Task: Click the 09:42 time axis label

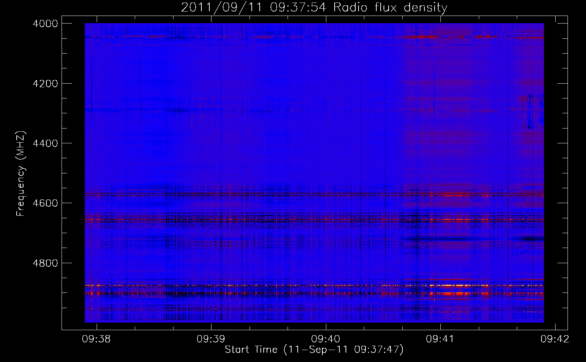Action: tap(555, 339)
